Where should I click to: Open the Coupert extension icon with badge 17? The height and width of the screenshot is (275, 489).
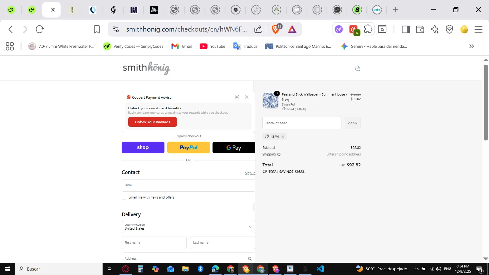click(354, 30)
